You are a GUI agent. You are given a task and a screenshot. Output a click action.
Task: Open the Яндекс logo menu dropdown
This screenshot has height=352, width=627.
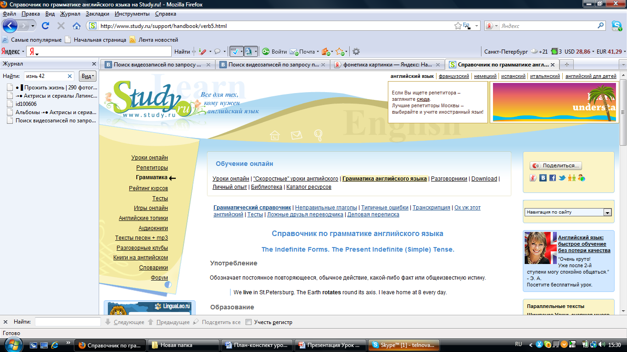(x=23, y=52)
